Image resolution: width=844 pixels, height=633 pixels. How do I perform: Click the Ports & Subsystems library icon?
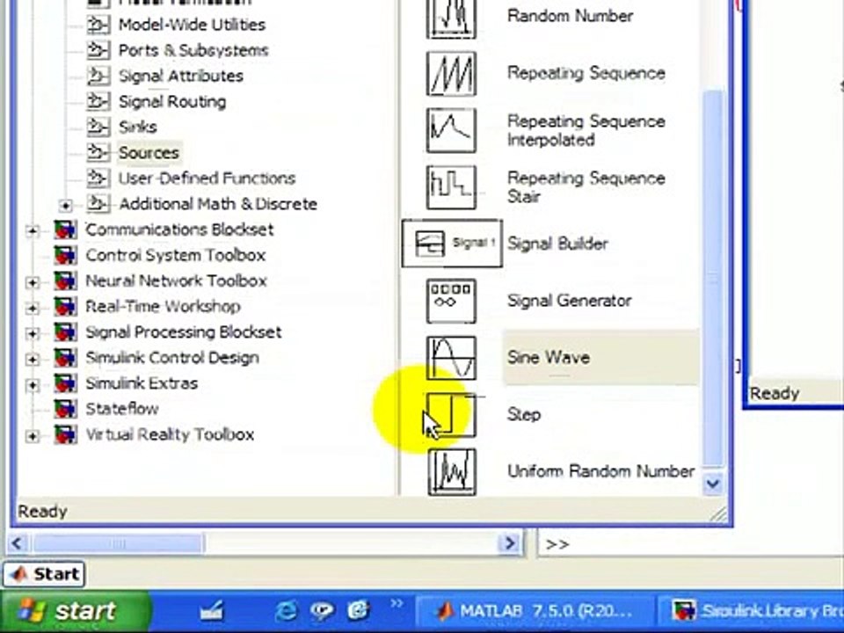(98, 50)
